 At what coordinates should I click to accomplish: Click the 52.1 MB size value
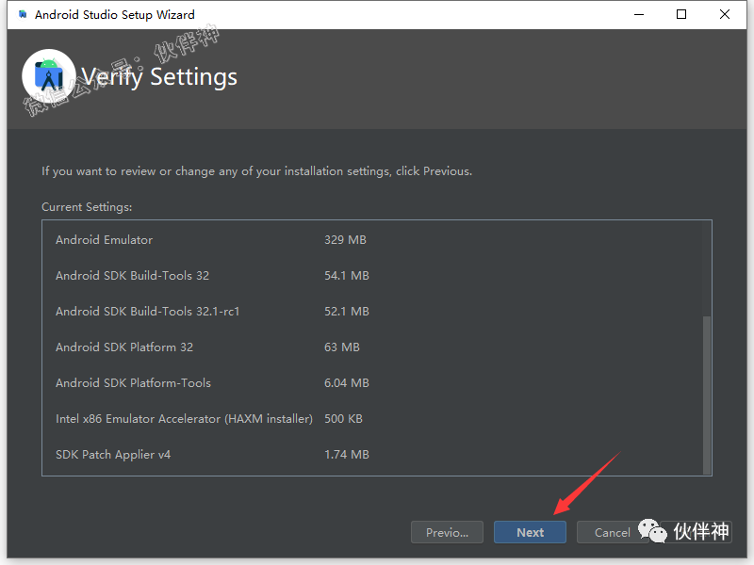click(347, 312)
